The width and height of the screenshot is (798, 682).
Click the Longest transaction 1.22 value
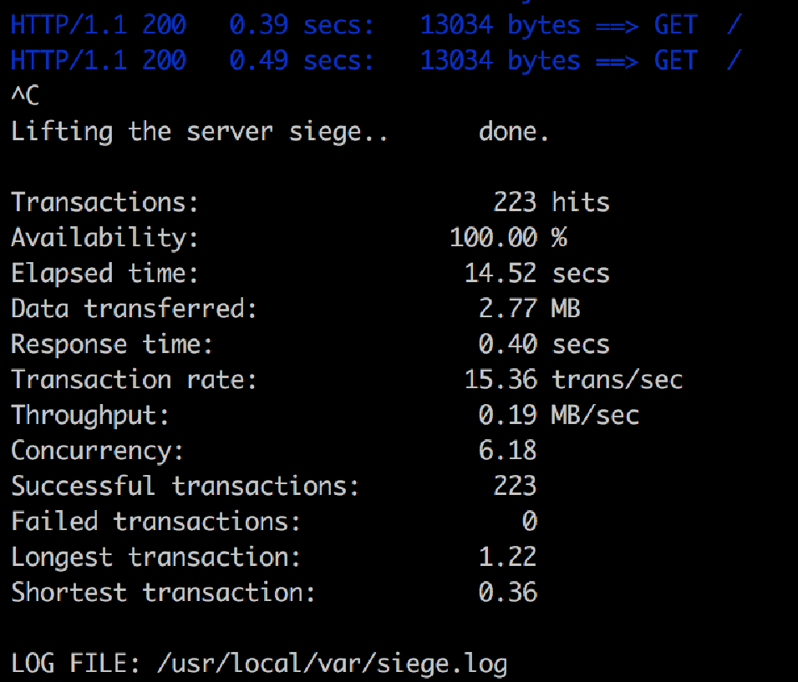coord(507,557)
